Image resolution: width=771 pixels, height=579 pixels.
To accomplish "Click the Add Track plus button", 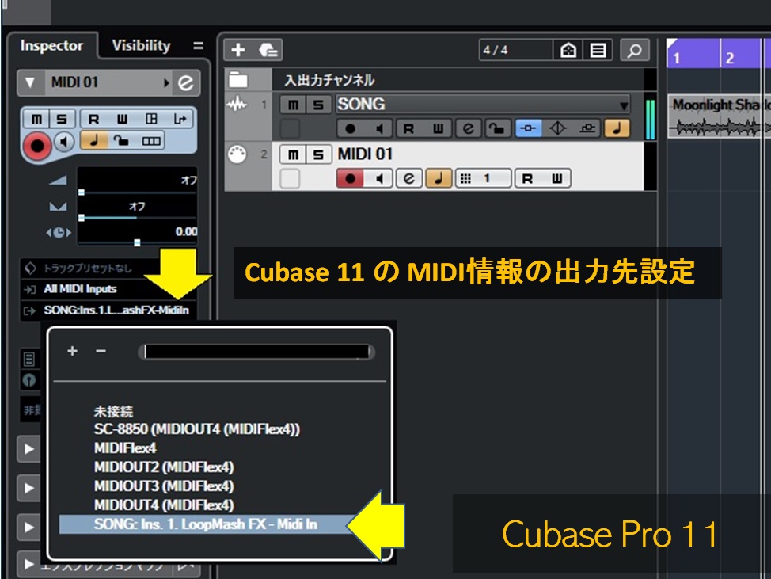I will (x=238, y=50).
